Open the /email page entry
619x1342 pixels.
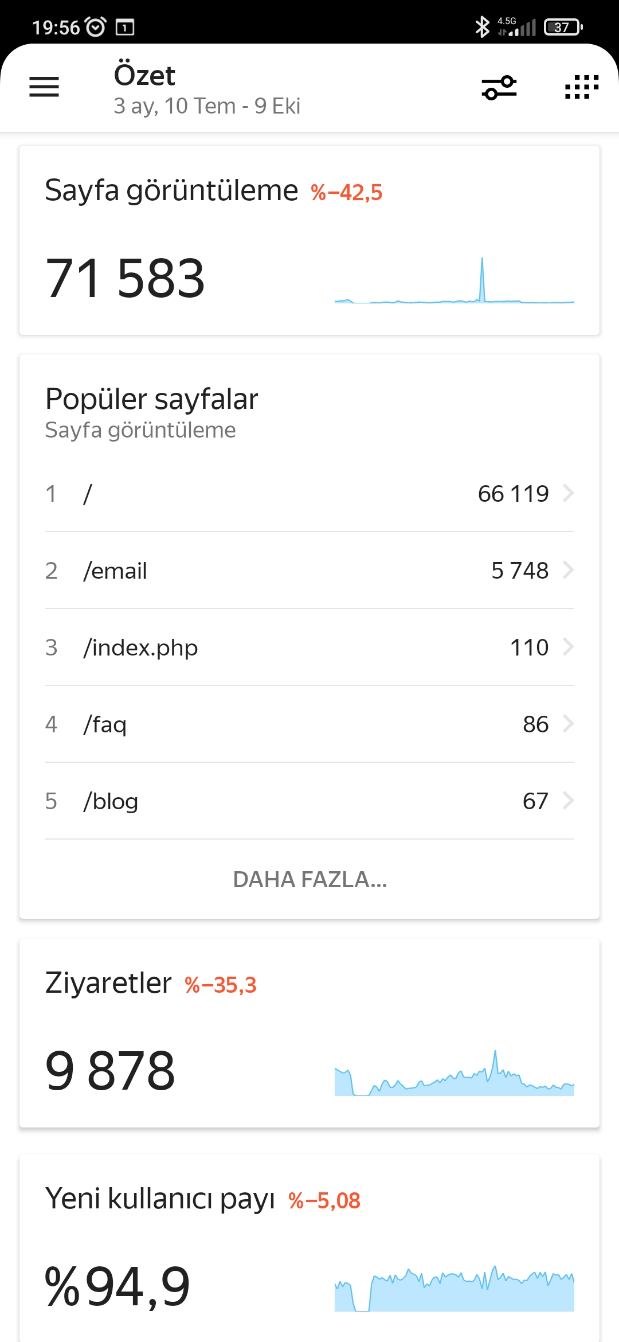pyautogui.click(x=309, y=571)
